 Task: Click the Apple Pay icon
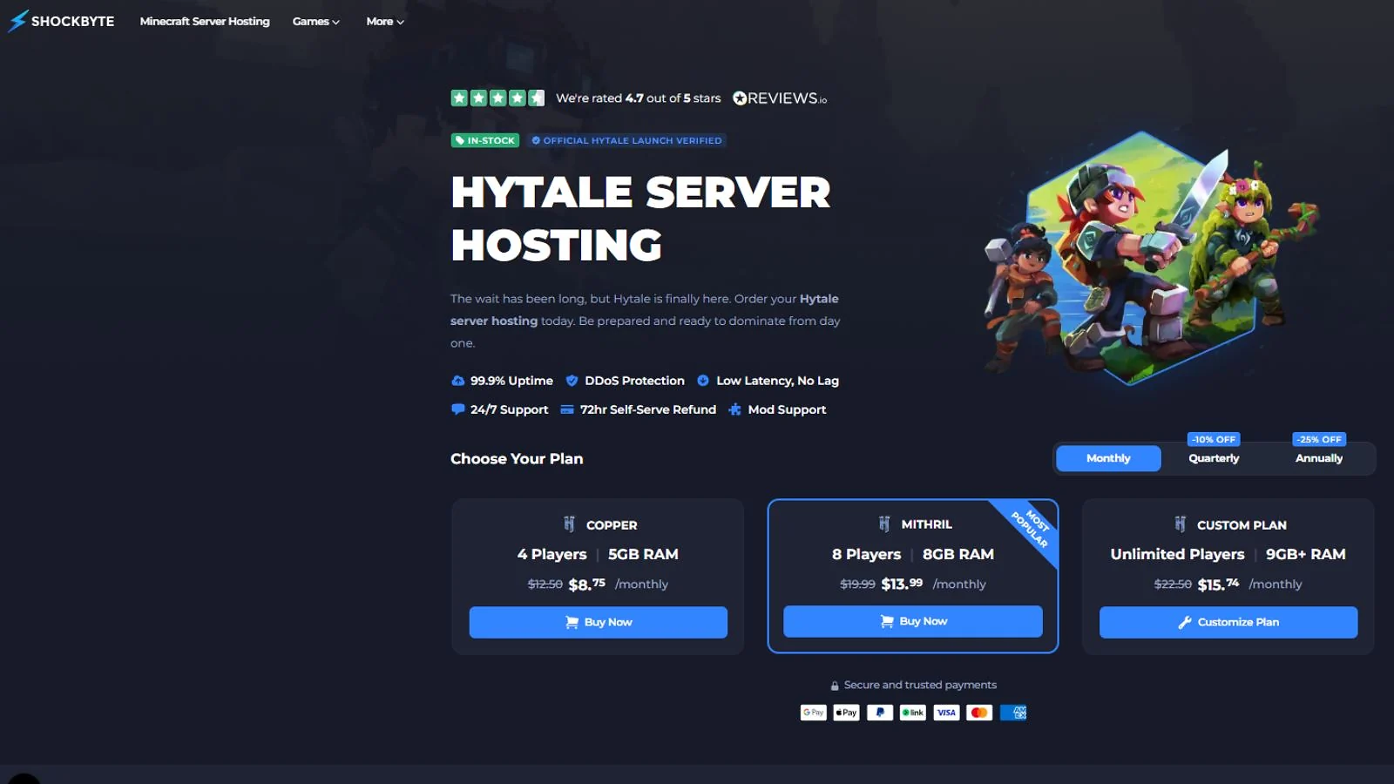click(x=847, y=713)
